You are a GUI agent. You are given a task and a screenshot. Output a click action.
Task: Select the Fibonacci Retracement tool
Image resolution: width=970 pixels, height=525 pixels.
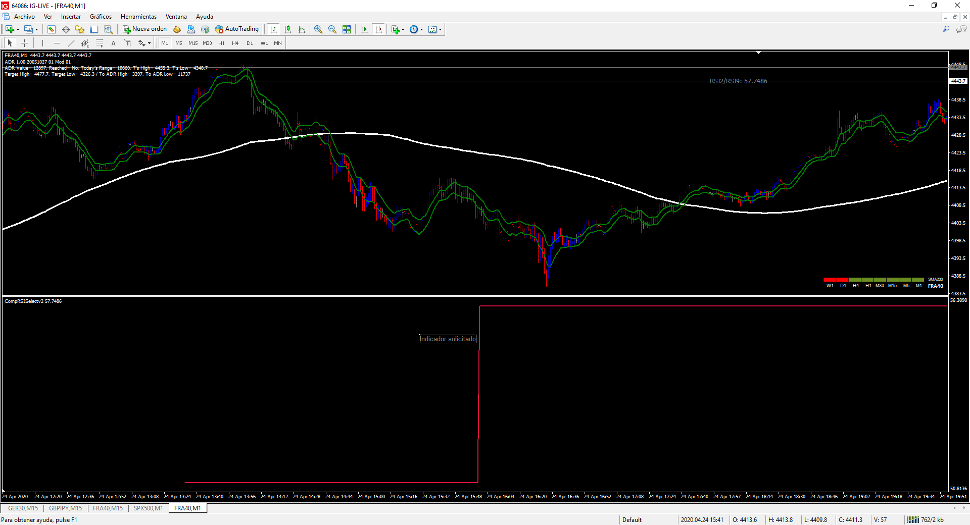click(100, 43)
